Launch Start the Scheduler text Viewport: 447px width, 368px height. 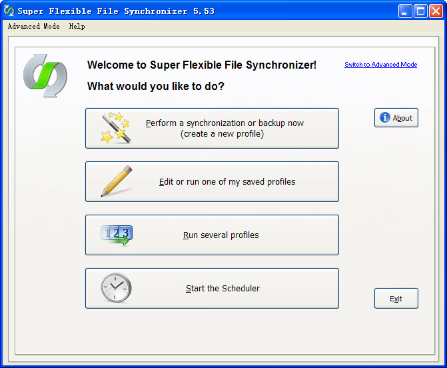(x=223, y=289)
